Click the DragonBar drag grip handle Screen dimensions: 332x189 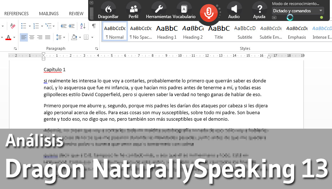[91, 13]
